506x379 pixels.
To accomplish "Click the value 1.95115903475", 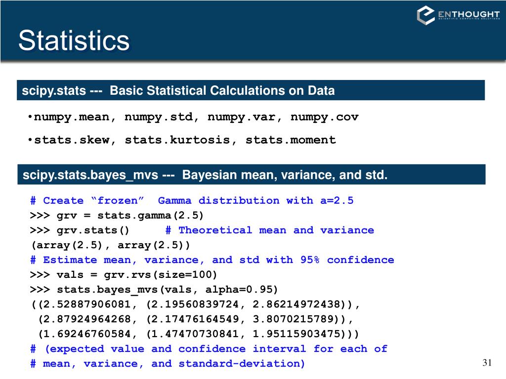I will click(296, 334).
